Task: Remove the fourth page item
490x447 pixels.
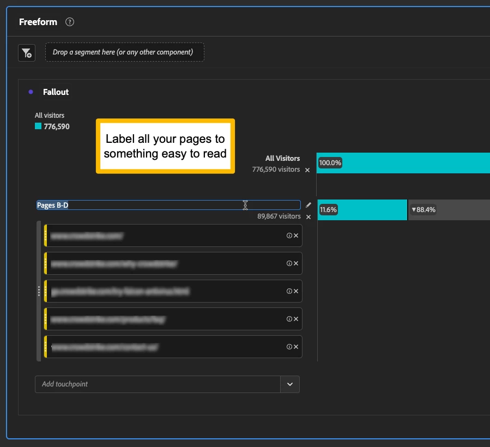Action: click(296, 319)
